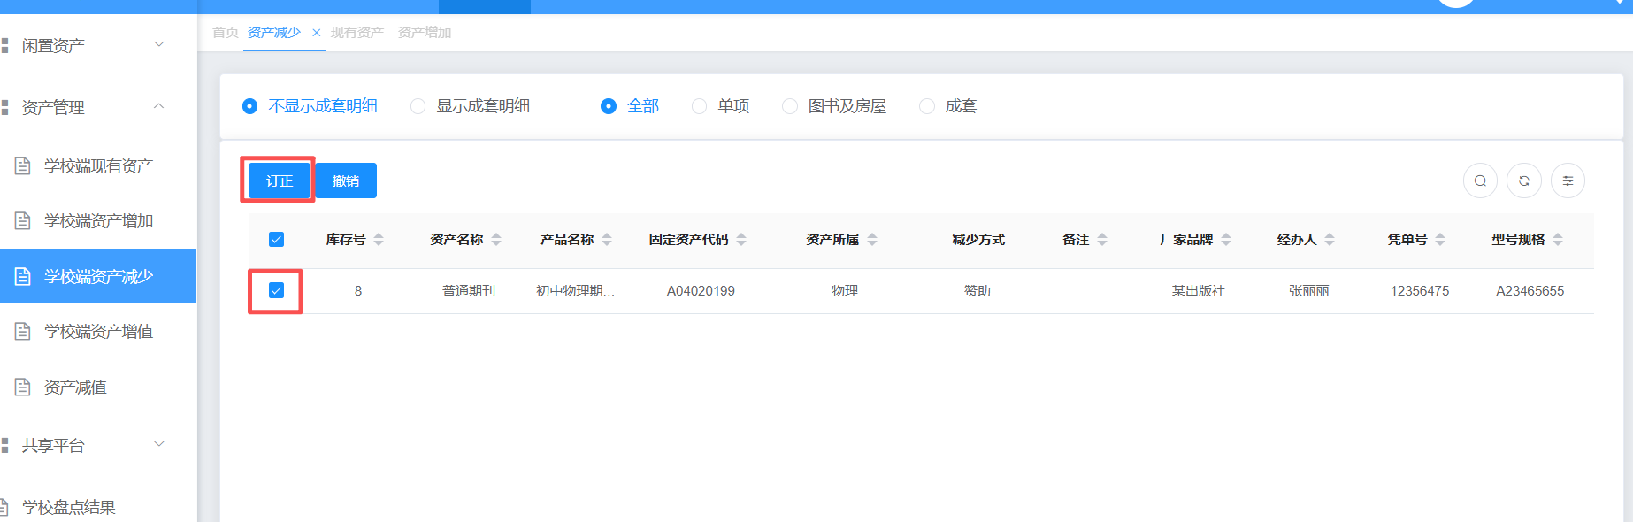Click the sort arrows beside 厂家品牌
This screenshot has width=1633, height=522.
(1226, 239)
